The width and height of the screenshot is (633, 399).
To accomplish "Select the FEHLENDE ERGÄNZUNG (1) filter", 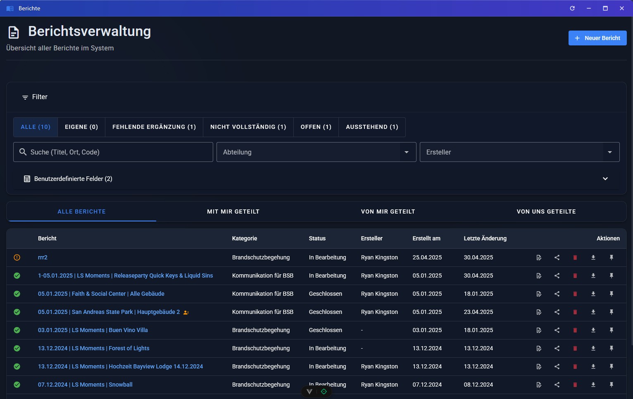I will 154,127.
